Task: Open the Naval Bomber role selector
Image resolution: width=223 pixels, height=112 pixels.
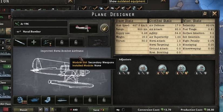Action: click(41, 31)
